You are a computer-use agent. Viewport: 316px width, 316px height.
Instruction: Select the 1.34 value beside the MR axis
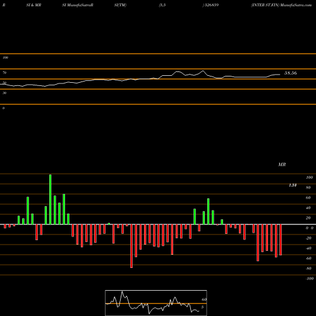(293, 185)
